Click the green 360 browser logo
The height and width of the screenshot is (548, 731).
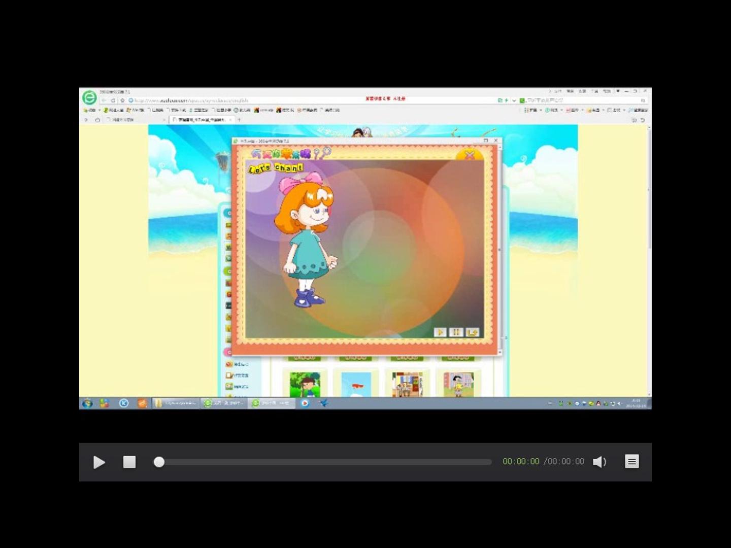pyautogui.click(x=89, y=97)
